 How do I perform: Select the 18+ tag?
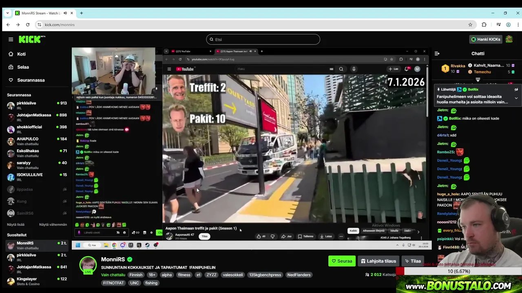pos(152,275)
